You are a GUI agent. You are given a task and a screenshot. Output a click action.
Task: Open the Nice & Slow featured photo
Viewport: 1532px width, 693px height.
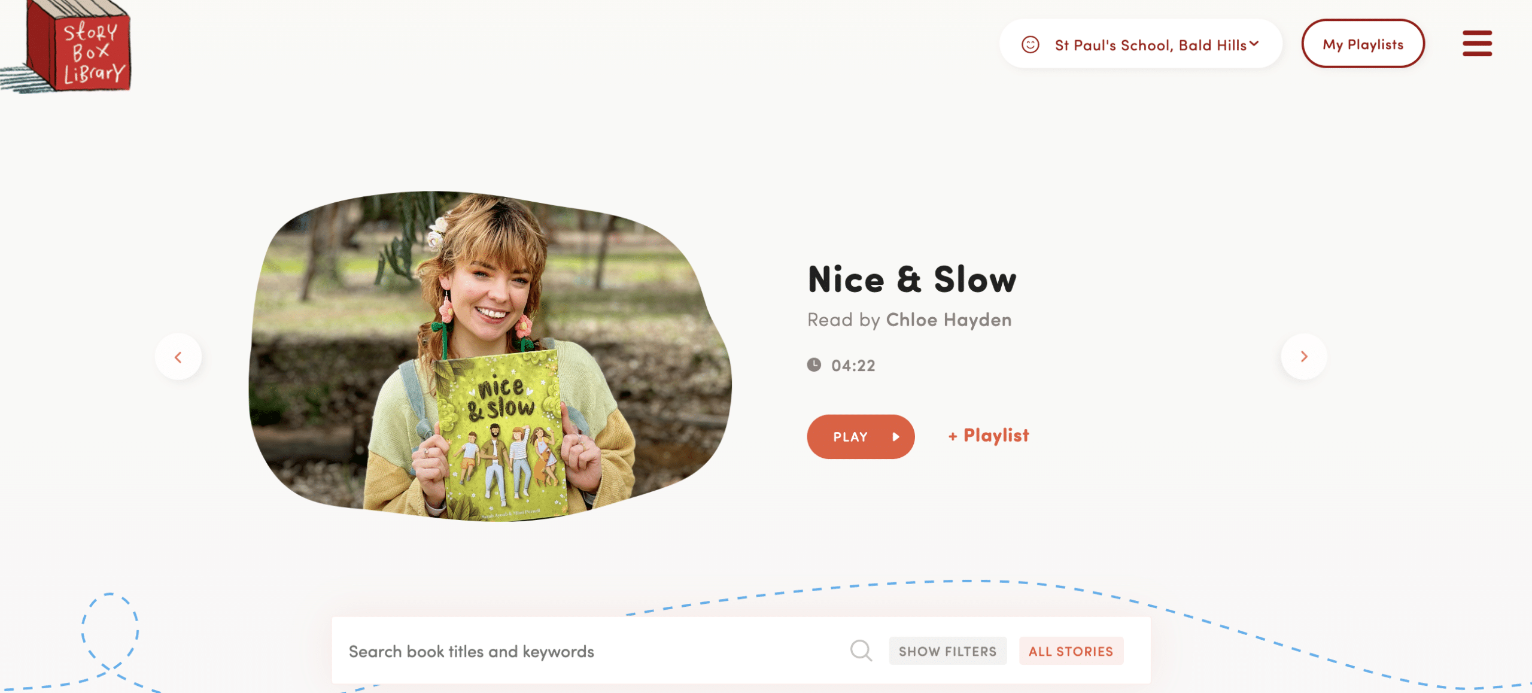[x=490, y=357]
